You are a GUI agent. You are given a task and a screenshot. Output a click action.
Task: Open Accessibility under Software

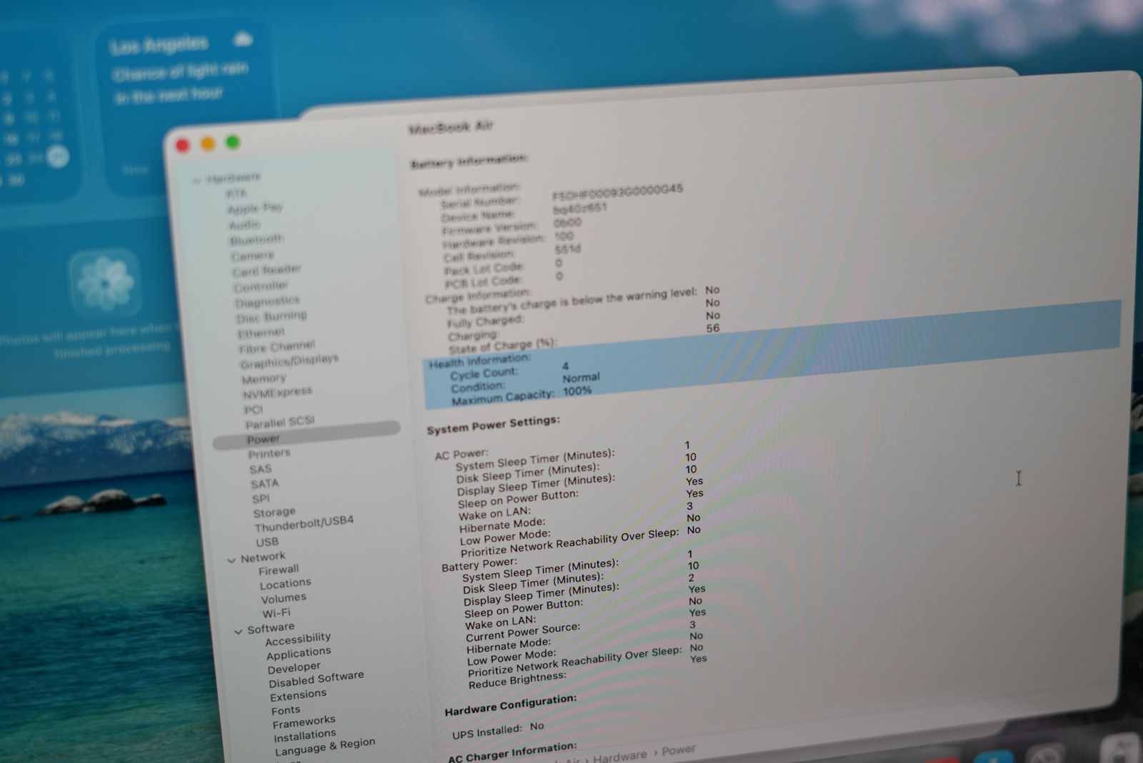coord(297,638)
